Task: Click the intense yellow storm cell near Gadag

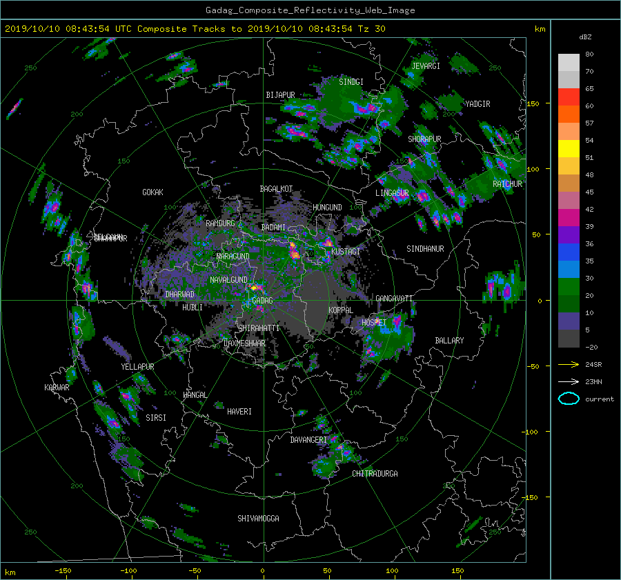Action: pos(256,287)
